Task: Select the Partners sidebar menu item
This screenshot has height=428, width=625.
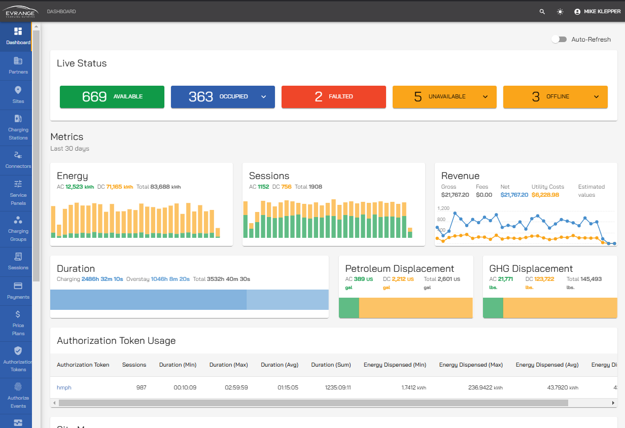Action: 18,66
